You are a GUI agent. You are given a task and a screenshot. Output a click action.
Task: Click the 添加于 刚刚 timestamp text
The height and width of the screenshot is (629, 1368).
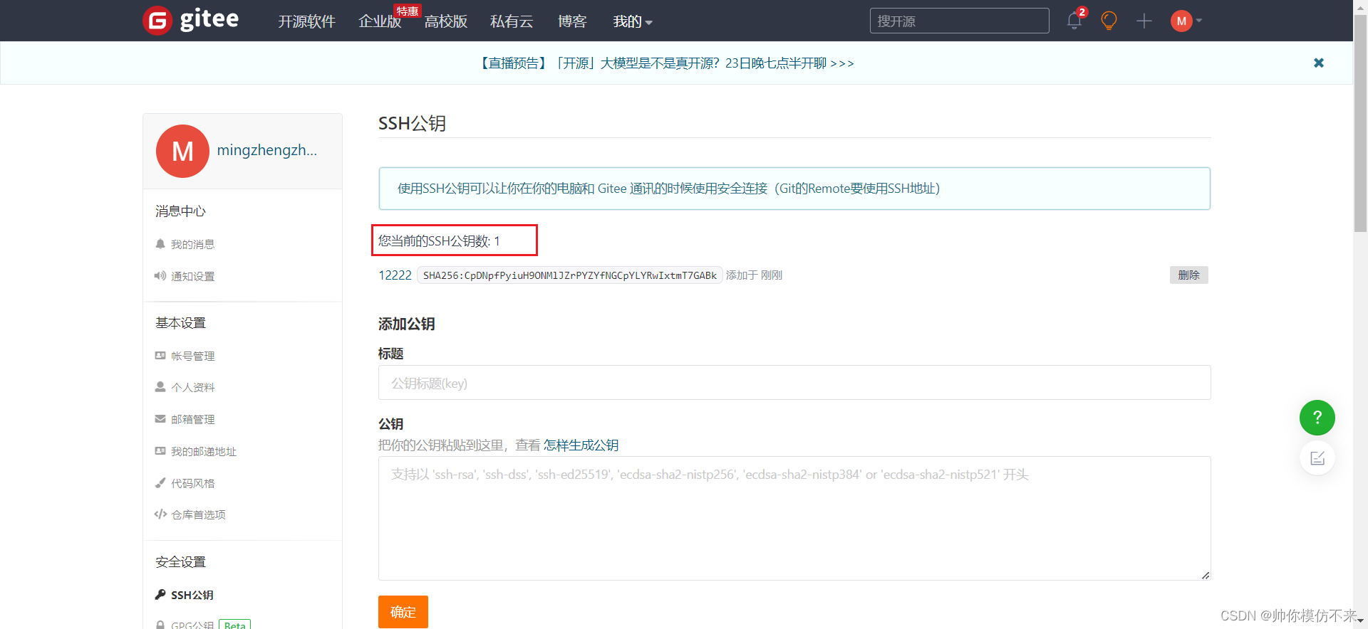pyautogui.click(x=754, y=275)
